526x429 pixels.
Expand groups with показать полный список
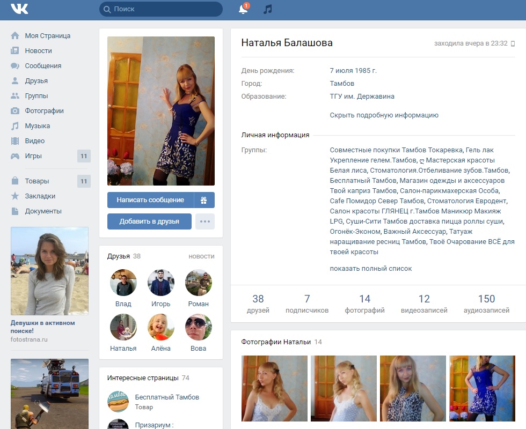[x=371, y=269]
